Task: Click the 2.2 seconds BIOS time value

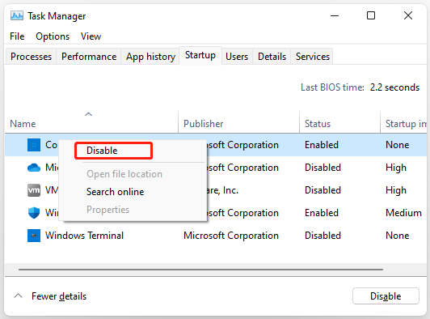Action: click(x=394, y=87)
